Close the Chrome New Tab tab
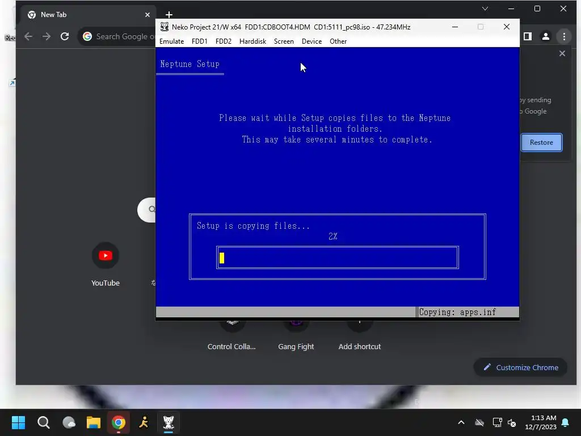The image size is (581, 436). click(x=148, y=14)
